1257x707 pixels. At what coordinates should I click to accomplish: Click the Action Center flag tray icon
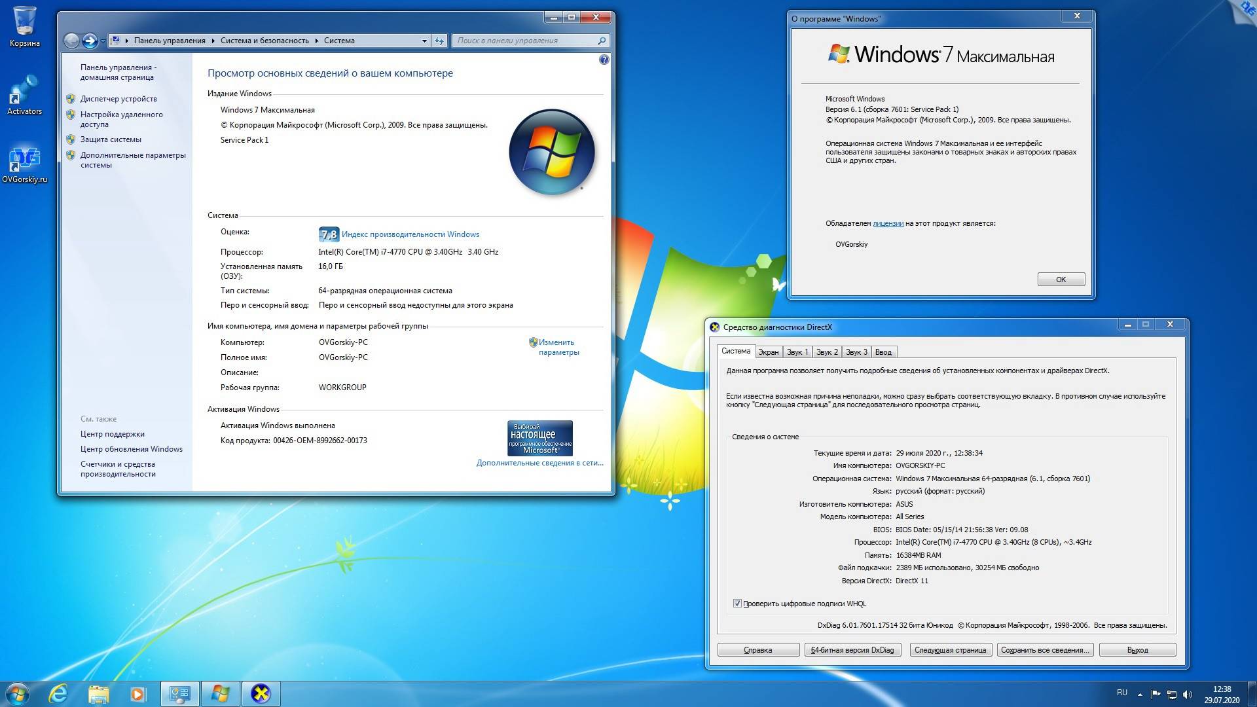coord(1156,695)
